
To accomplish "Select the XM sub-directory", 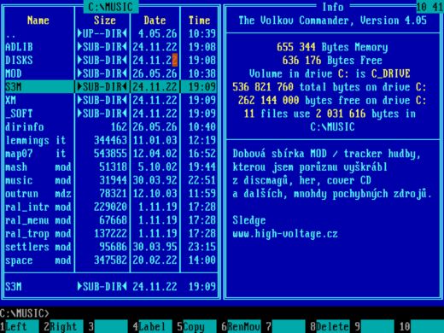I will coord(111,100).
